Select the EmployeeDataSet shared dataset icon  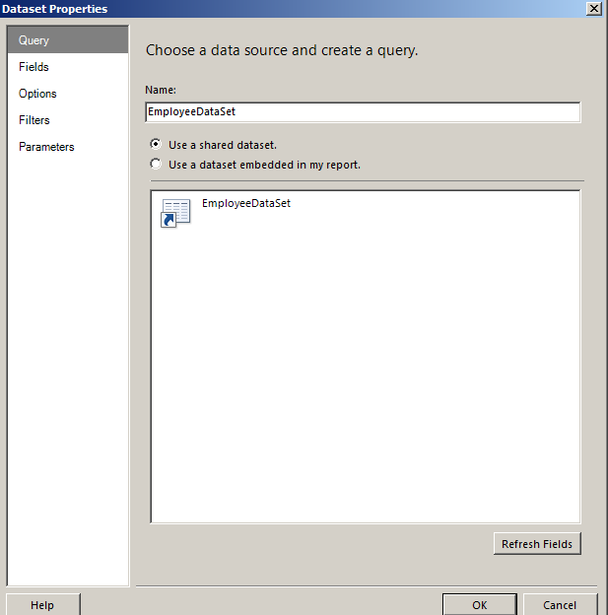click(175, 213)
